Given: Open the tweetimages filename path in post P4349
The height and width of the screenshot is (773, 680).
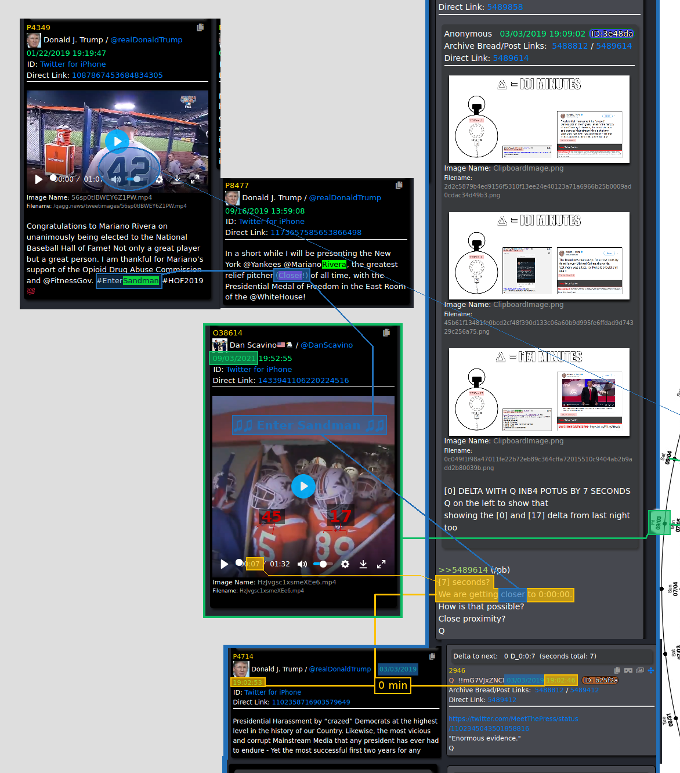Looking at the screenshot, I should pos(120,206).
